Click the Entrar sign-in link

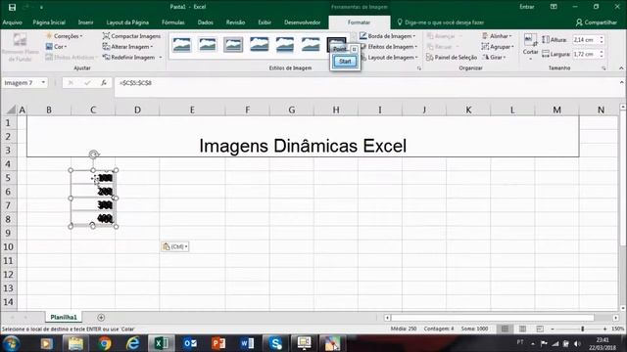click(x=527, y=7)
